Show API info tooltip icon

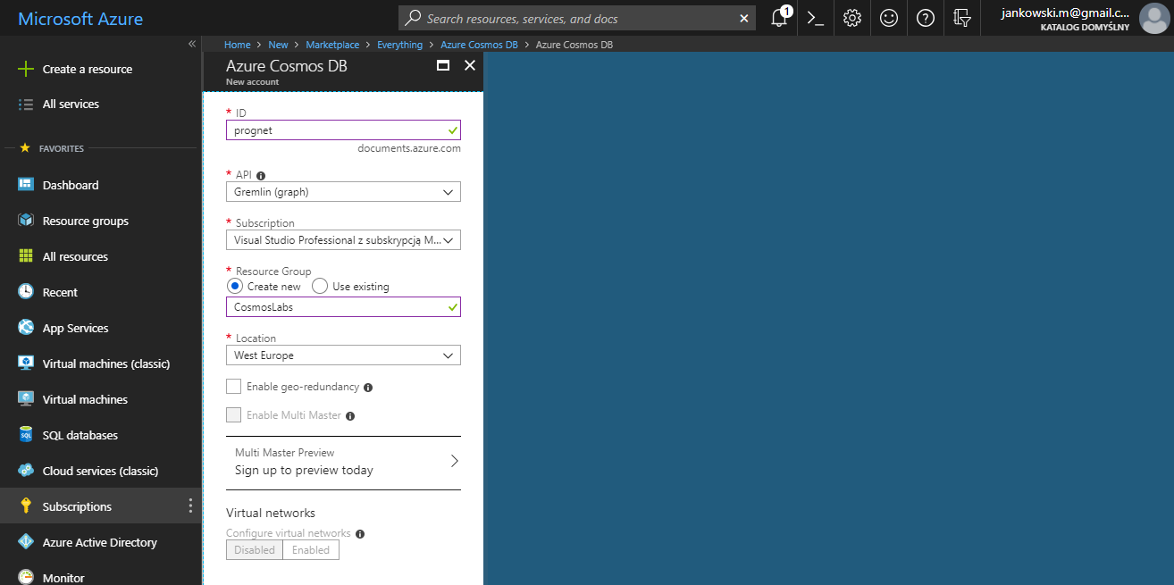(x=262, y=176)
